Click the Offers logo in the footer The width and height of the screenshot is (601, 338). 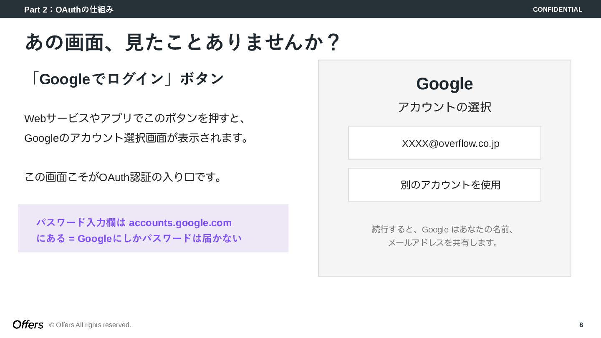click(28, 325)
